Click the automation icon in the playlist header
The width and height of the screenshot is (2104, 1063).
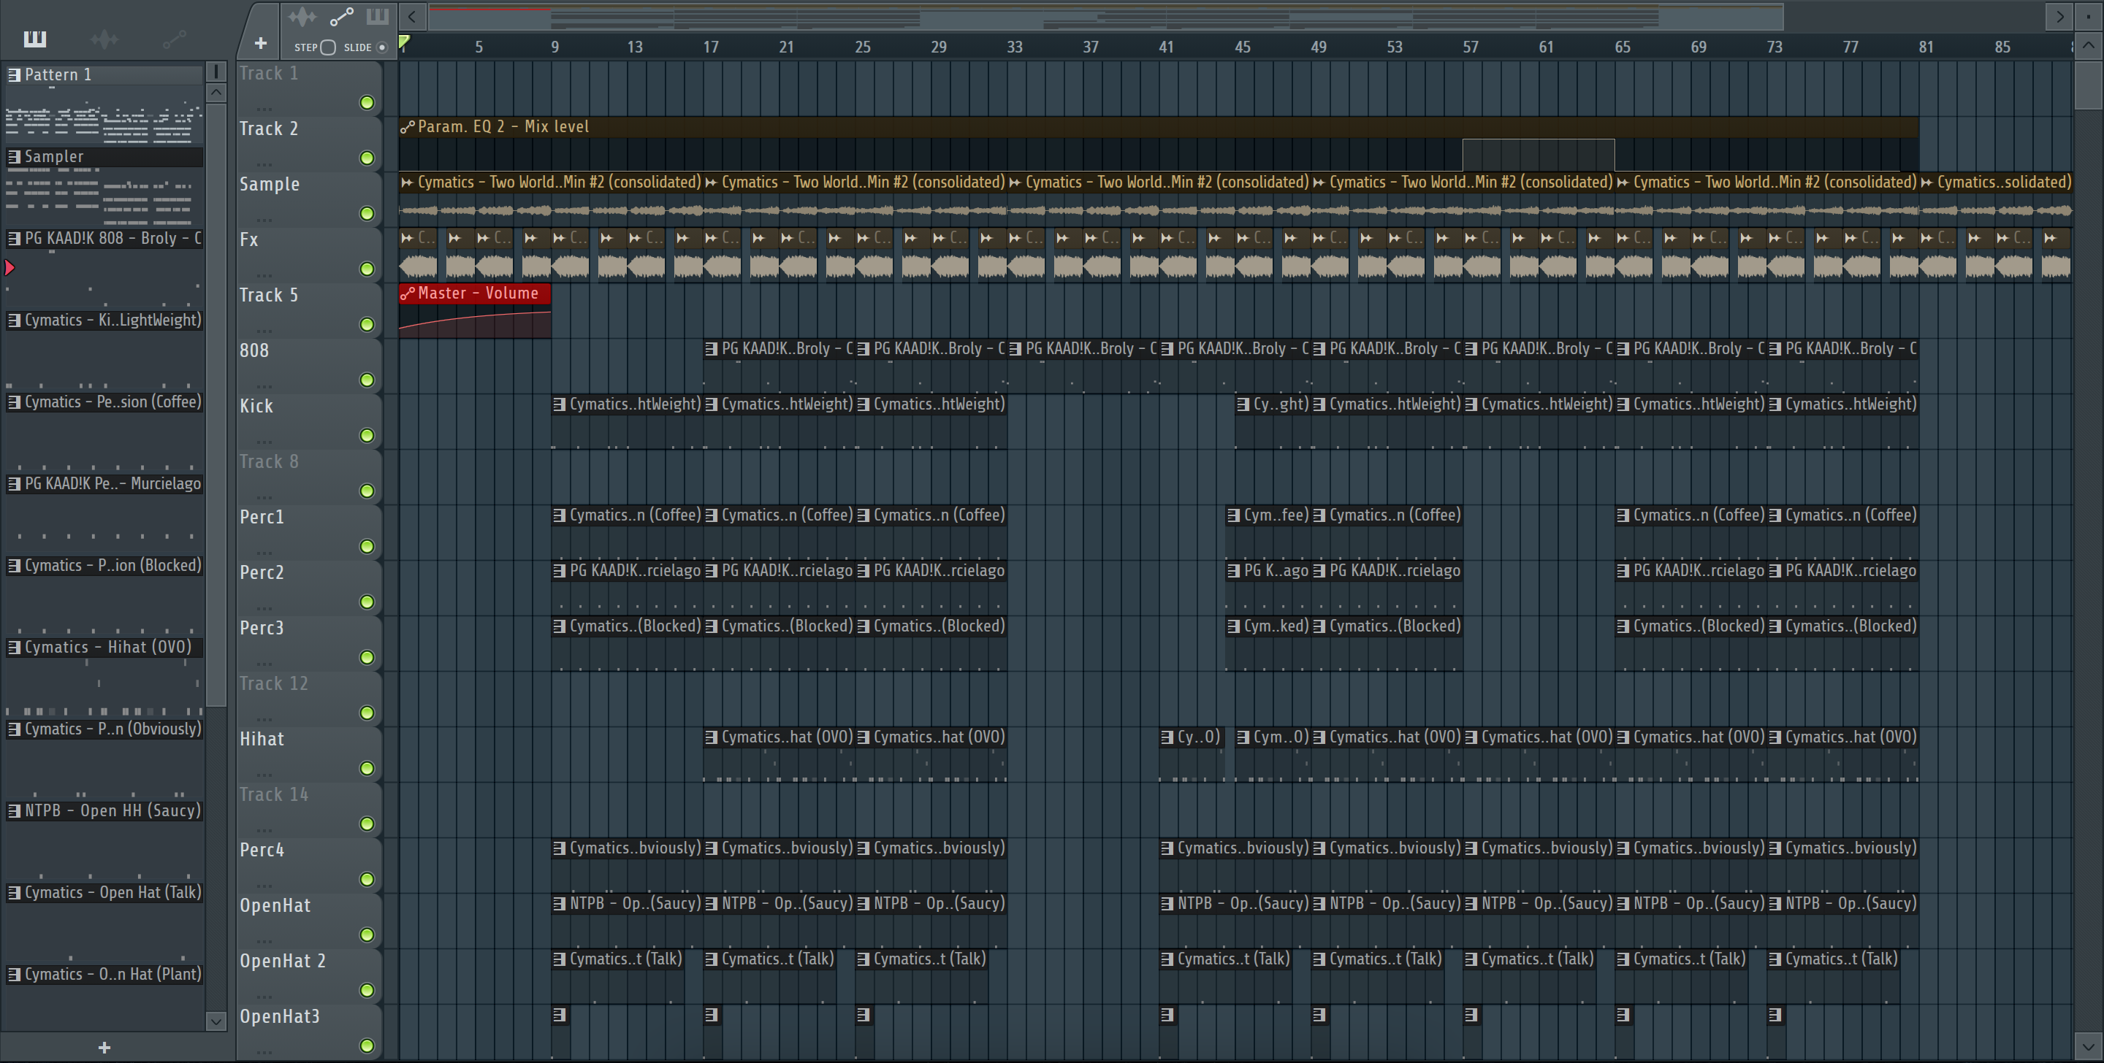click(341, 16)
